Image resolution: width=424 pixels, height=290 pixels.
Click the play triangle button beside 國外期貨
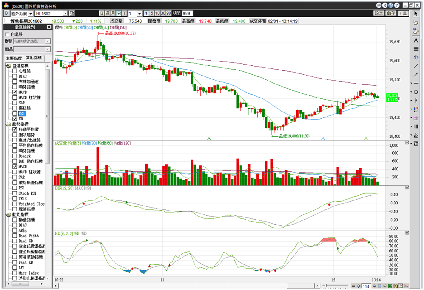click(7, 13)
